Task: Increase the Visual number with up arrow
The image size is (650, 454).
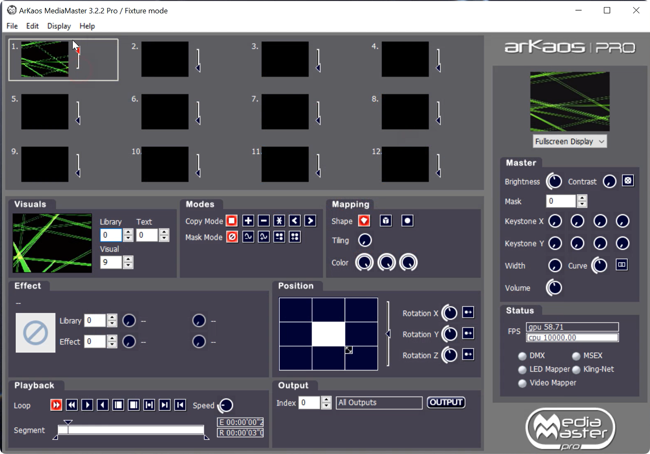Action: (128, 259)
